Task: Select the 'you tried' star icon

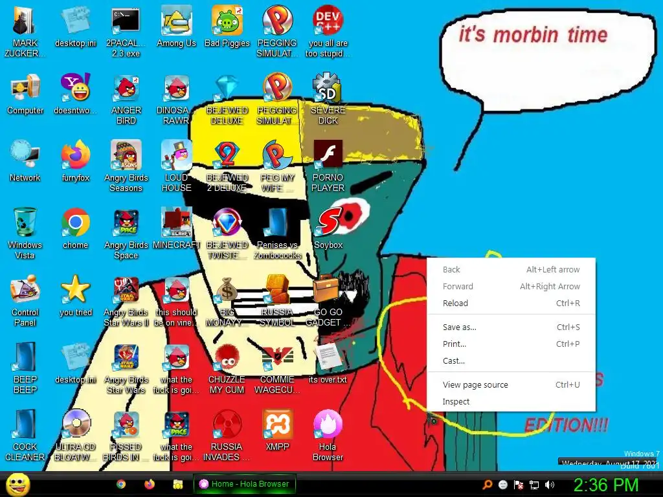Action: coord(75,295)
